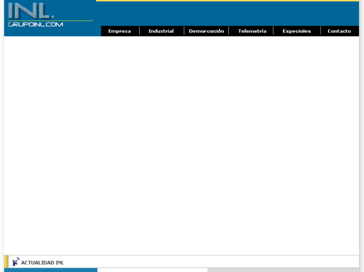Click the ACTUALIDAD INL heading
The width and height of the screenshot is (364, 272).
(x=42, y=263)
